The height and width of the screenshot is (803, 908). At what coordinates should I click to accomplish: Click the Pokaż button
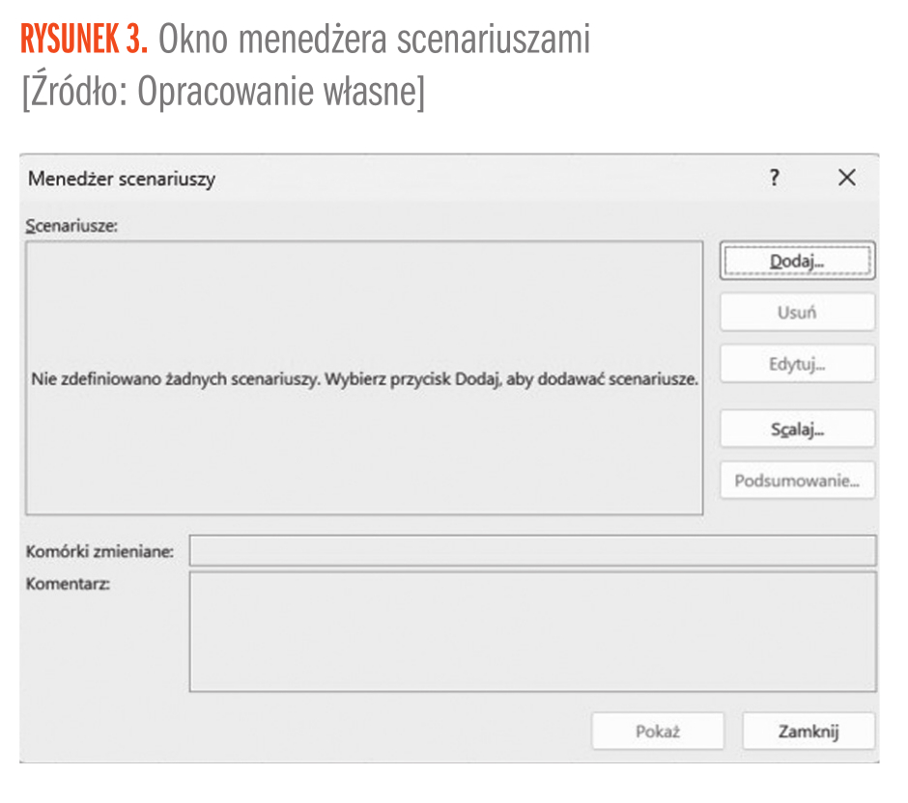click(658, 732)
